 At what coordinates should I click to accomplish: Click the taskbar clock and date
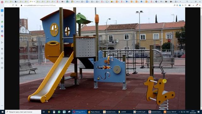[x=193, y=112]
